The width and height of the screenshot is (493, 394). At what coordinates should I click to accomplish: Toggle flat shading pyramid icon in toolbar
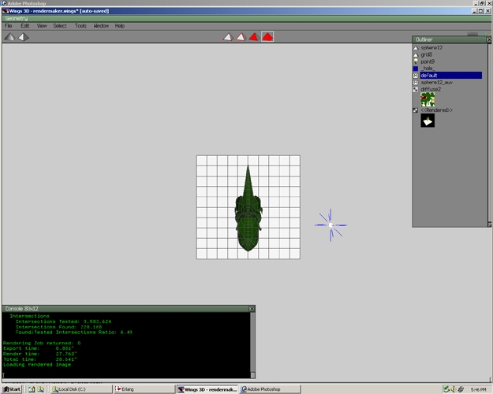coord(9,37)
